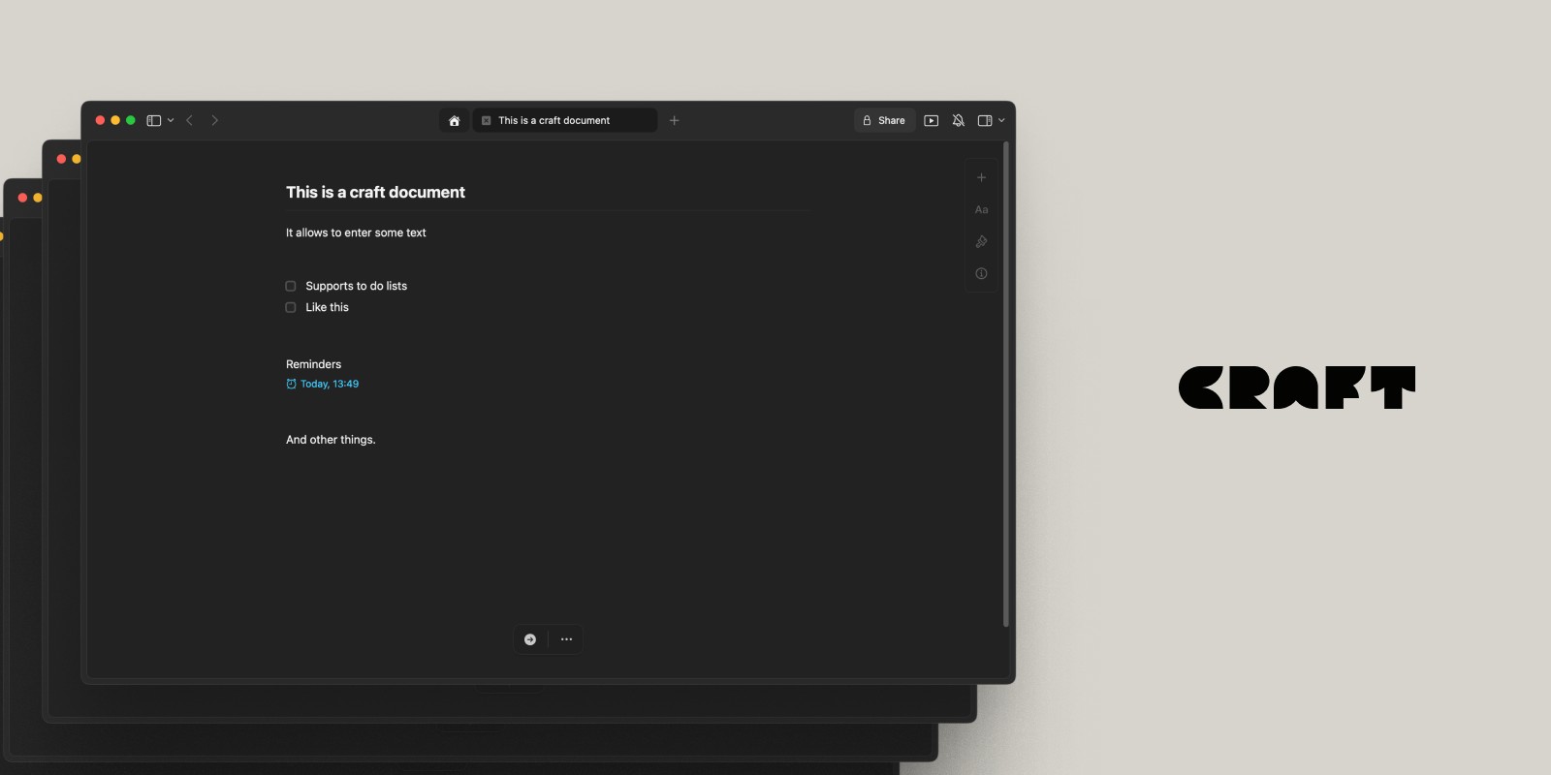
Task: Check the 'Like this' checkbox
Action: [x=290, y=307]
